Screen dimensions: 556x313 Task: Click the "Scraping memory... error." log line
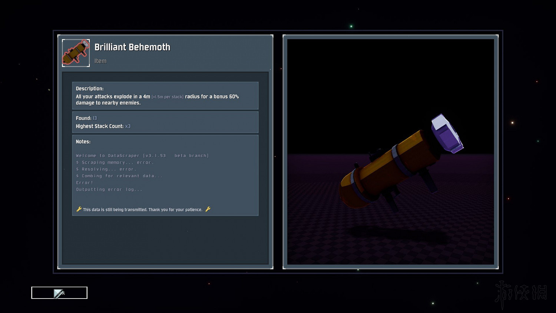(115, 162)
